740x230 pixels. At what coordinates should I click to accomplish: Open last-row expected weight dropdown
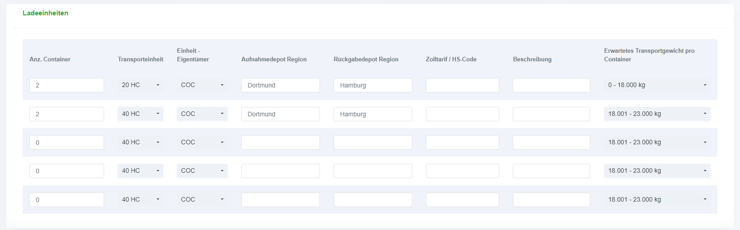pos(657,199)
